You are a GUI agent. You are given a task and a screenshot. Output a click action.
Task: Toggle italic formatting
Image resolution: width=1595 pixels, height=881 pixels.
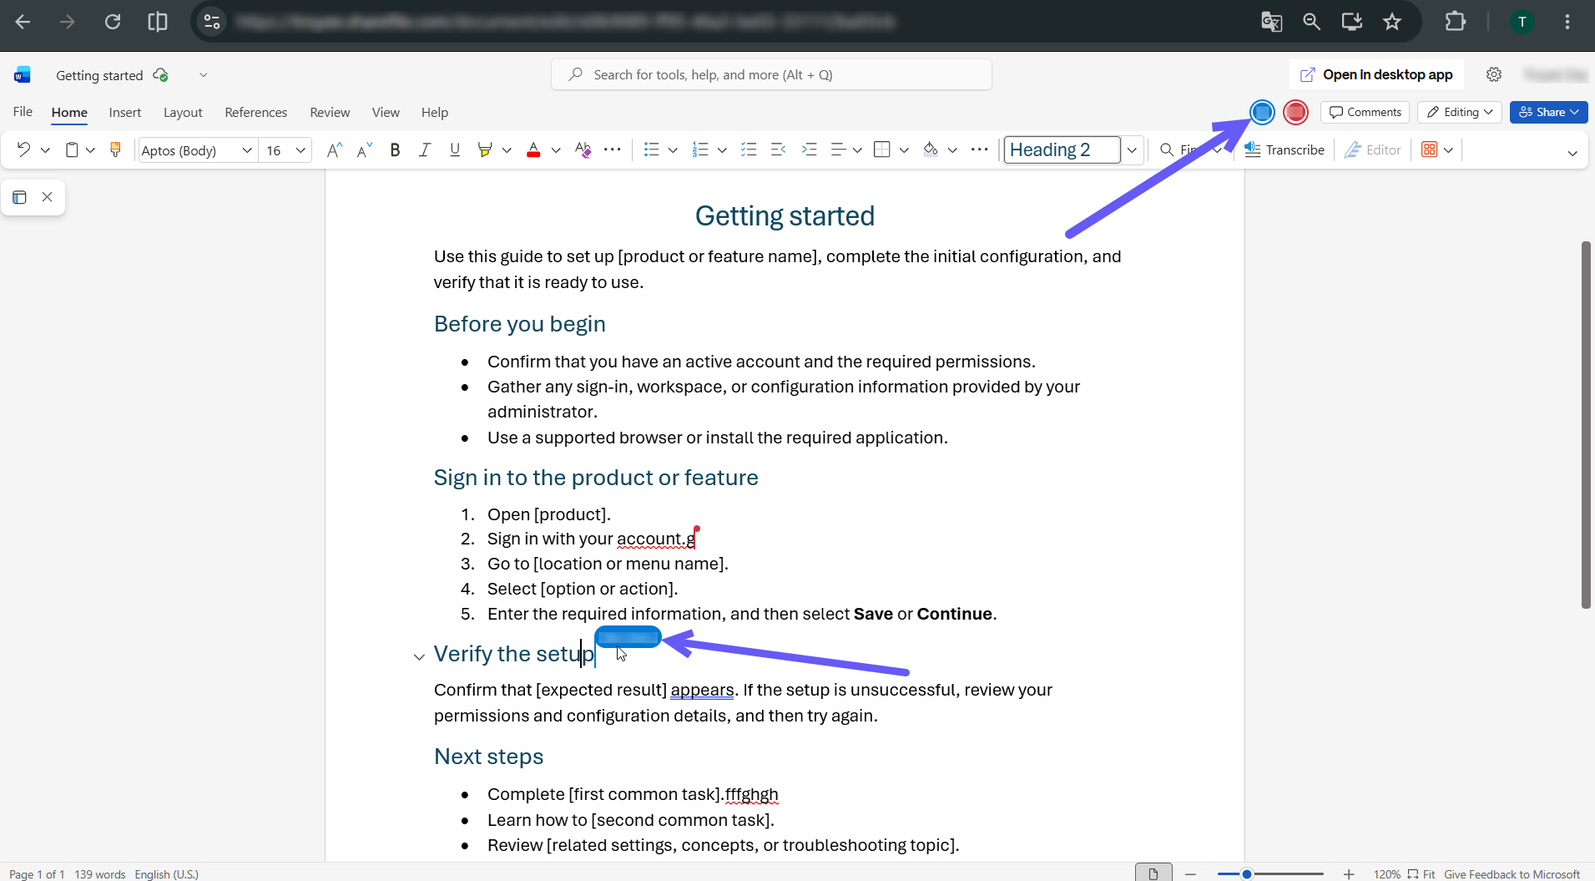click(x=425, y=149)
